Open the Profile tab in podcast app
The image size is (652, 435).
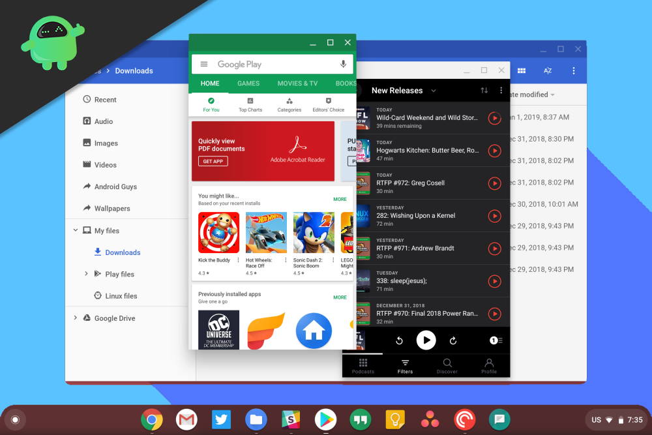(489, 367)
